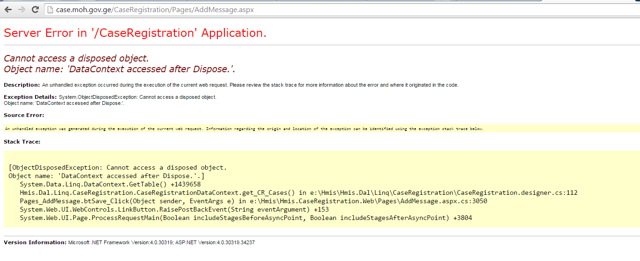Click the 'Stack Trace:' label
The height and width of the screenshot is (261, 640).
(22, 142)
